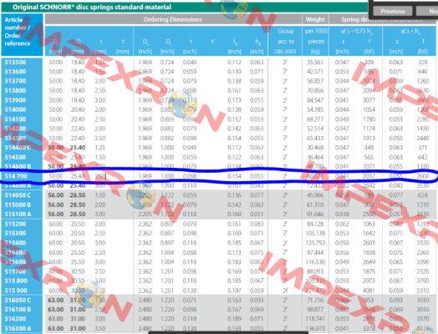This screenshot has width=438, height=334.
Task: Click weight value 116.536
Action: coord(315,261)
